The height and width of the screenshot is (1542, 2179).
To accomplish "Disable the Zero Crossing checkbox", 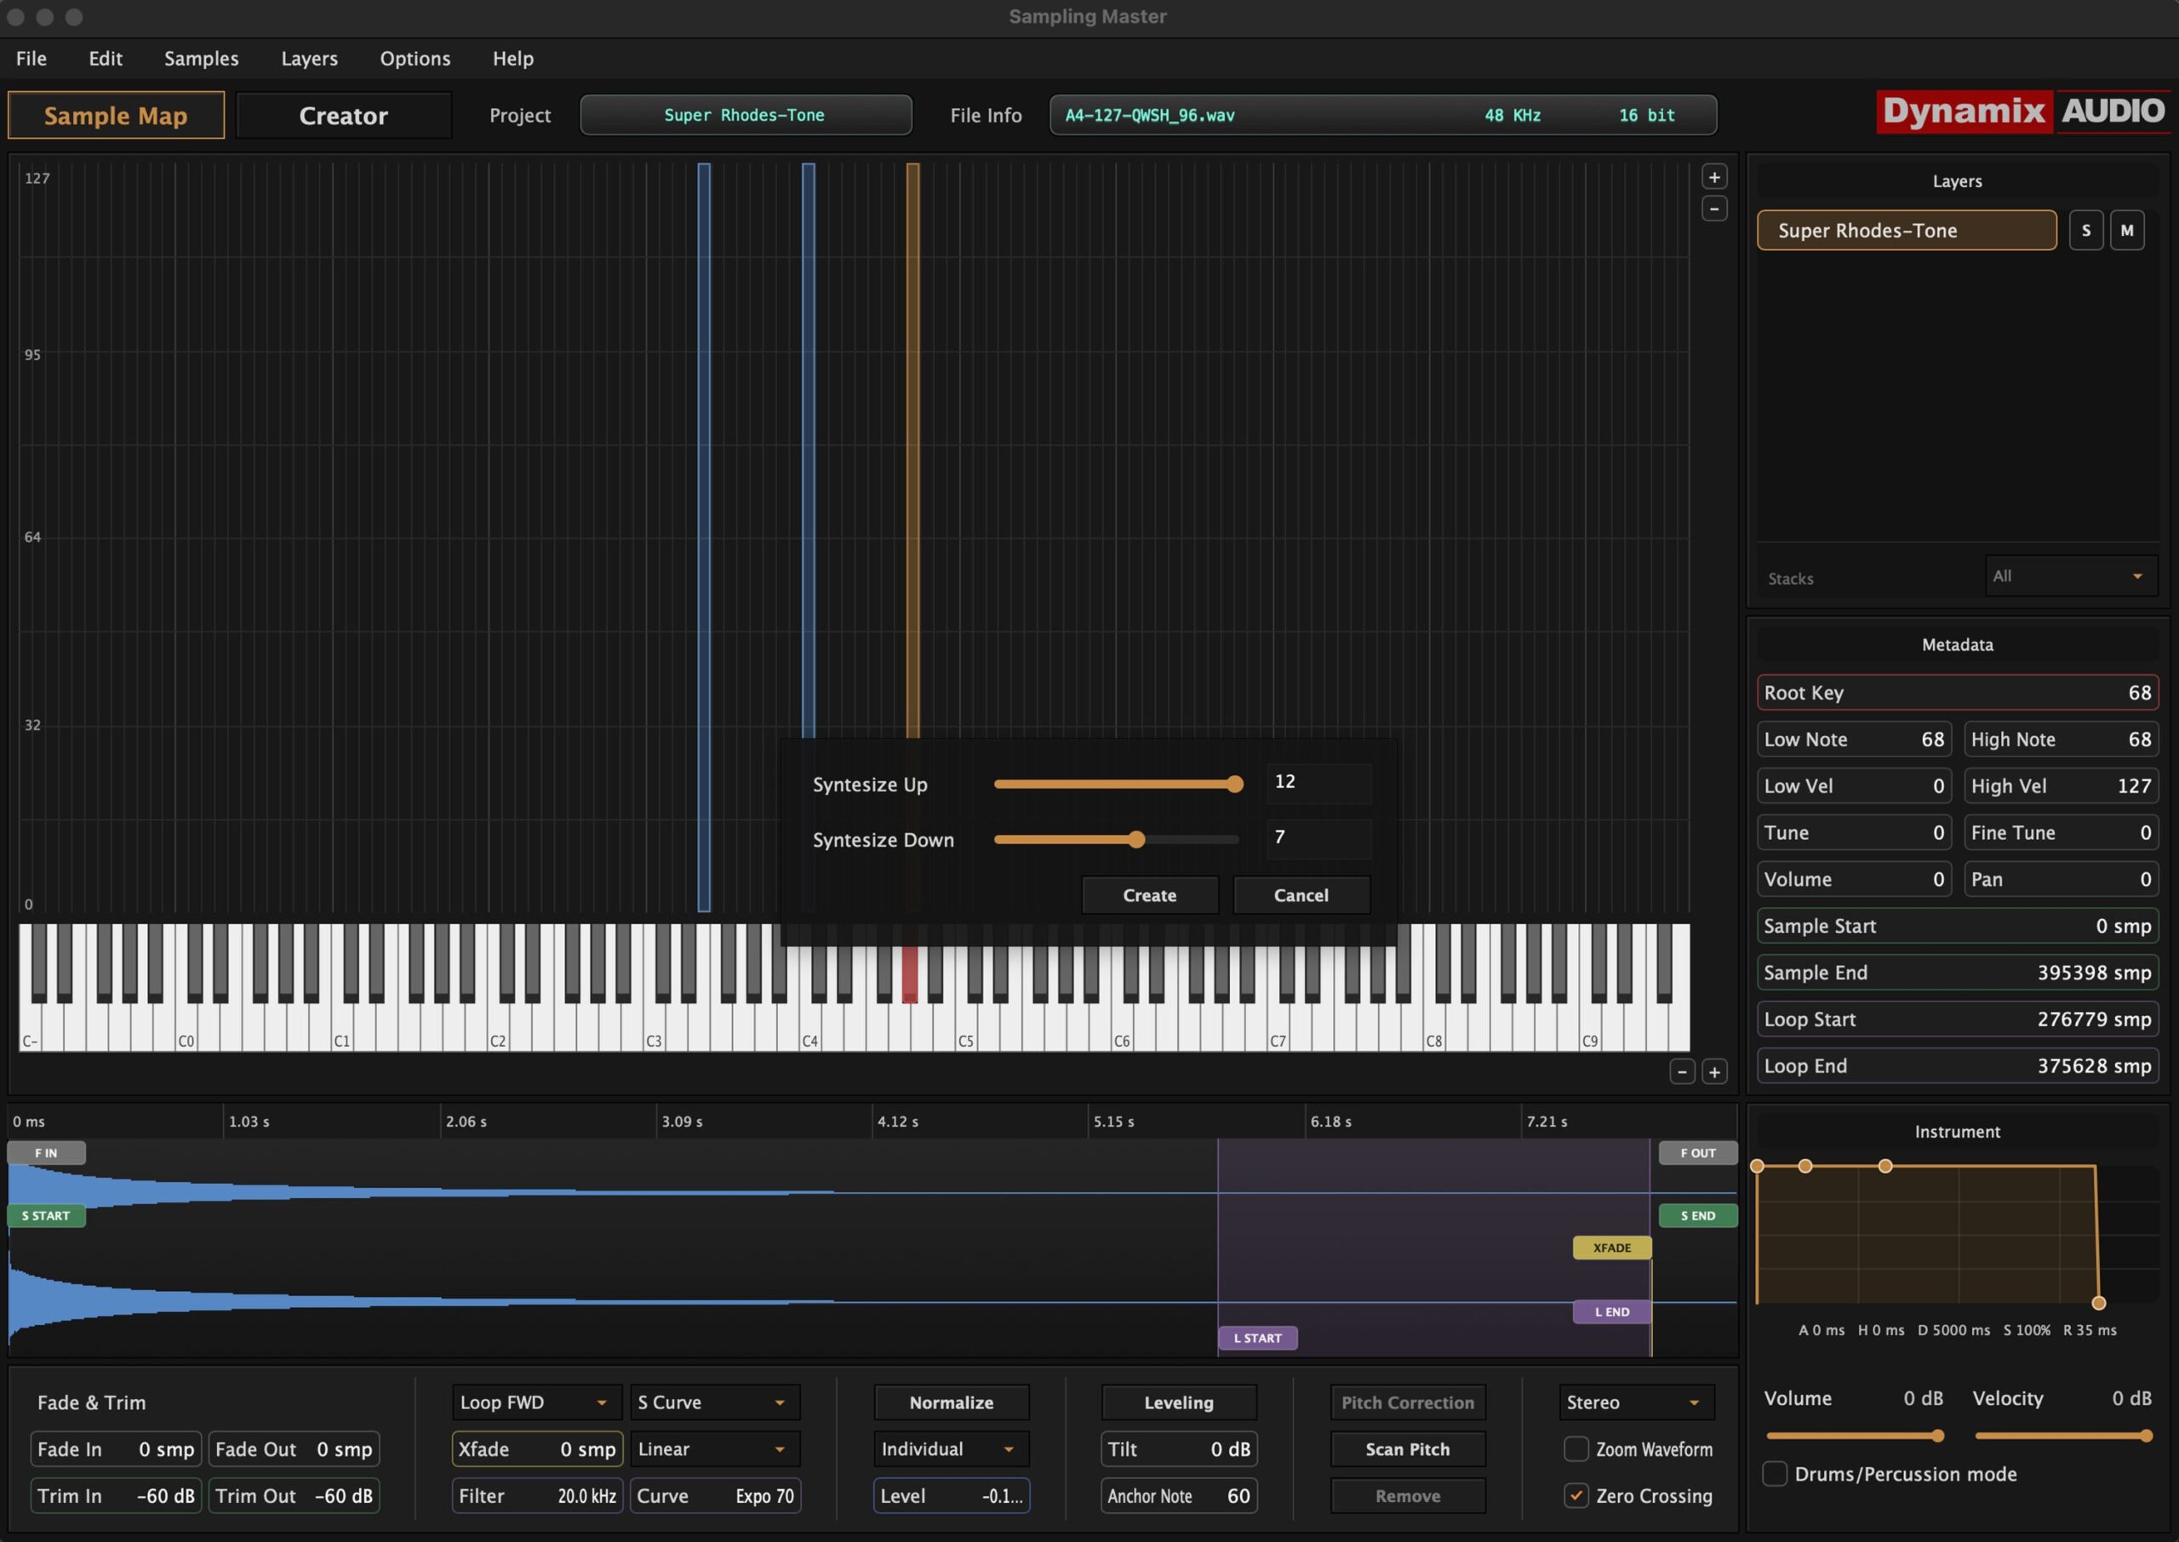I will pos(1576,1495).
